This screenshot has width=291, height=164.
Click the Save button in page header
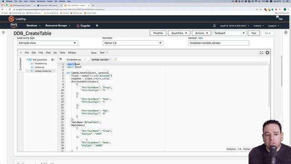267,33
